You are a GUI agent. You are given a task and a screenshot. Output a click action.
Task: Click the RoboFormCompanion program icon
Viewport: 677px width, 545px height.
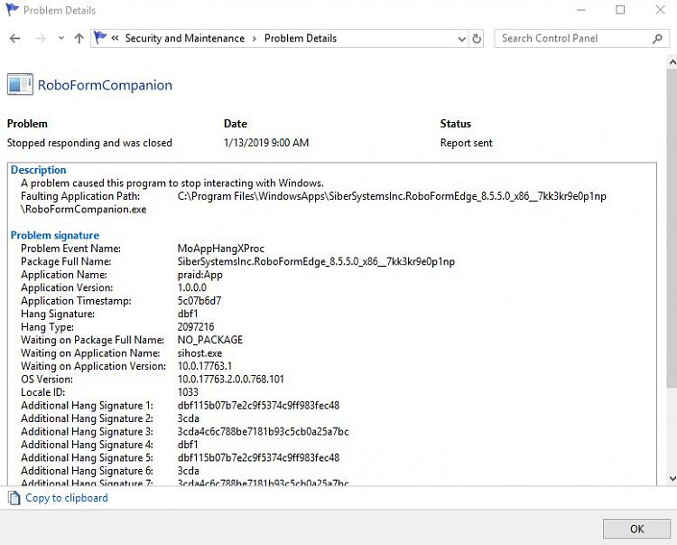(x=20, y=86)
